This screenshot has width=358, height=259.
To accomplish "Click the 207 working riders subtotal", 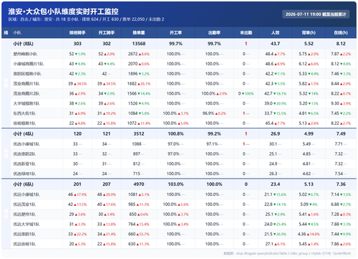I will [x=107, y=184].
